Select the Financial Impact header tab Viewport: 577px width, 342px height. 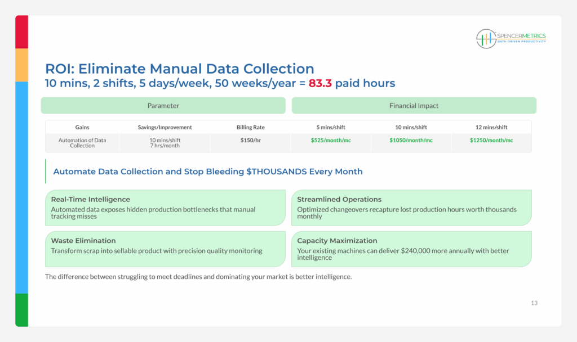tap(414, 106)
